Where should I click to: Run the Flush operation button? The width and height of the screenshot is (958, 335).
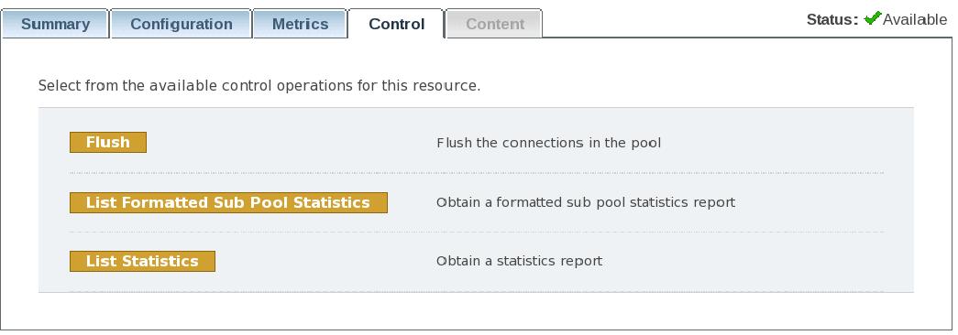(108, 142)
